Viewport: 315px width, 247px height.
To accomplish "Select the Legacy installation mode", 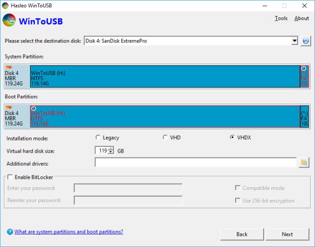I will (x=99, y=138).
